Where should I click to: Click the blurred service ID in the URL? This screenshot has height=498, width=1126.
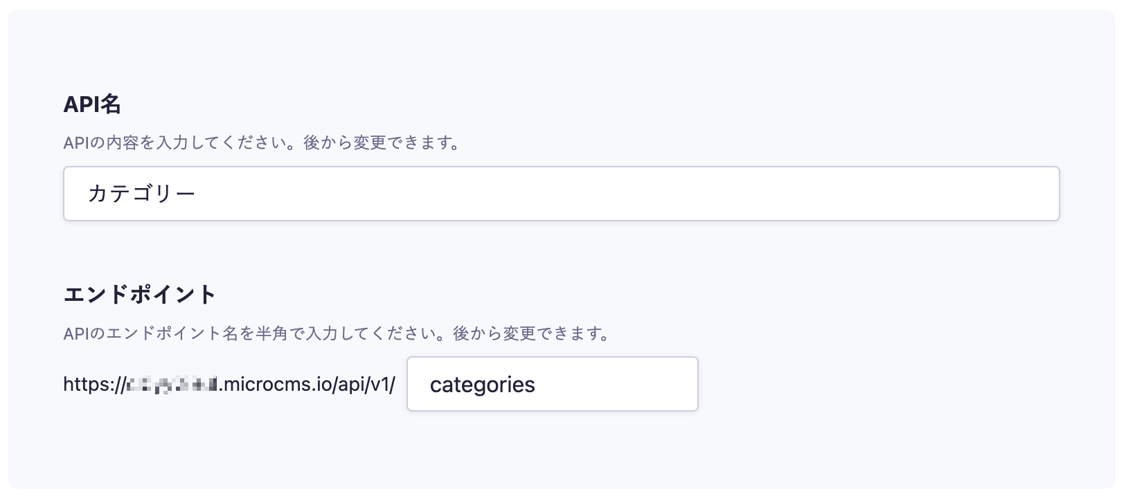[170, 385]
